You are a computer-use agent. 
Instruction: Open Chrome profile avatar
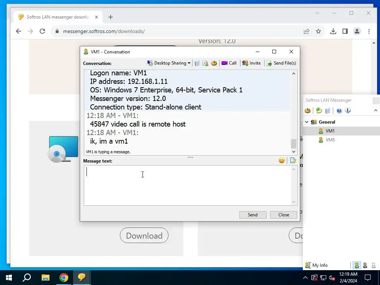(357, 31)
